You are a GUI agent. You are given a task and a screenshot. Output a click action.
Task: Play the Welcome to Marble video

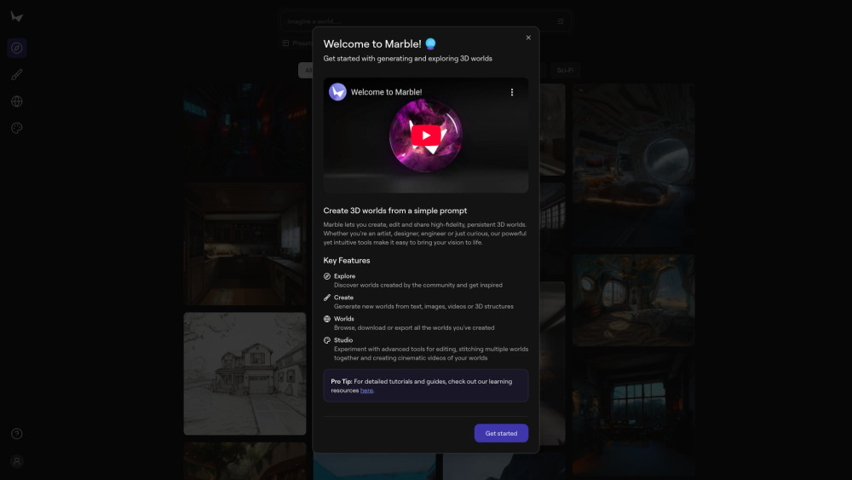[x=426, y=135]
